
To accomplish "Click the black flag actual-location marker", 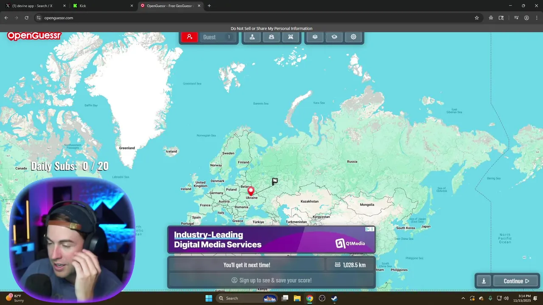I will [x=275, y=181].
